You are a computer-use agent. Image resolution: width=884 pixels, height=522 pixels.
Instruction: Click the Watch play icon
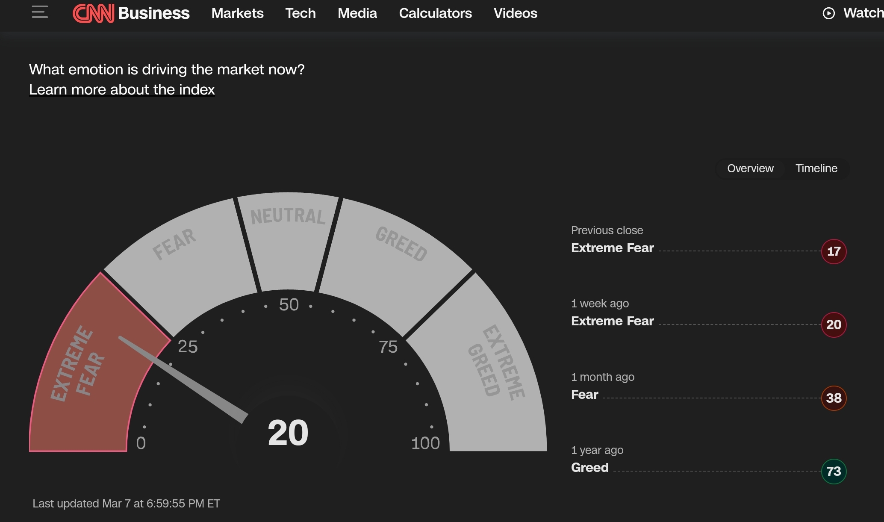pos(828,13)
